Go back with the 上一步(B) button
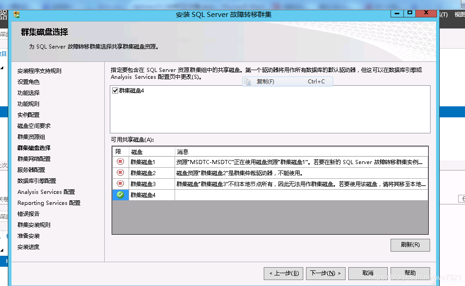Screen dimensions: 465x286 coord(283,273)
